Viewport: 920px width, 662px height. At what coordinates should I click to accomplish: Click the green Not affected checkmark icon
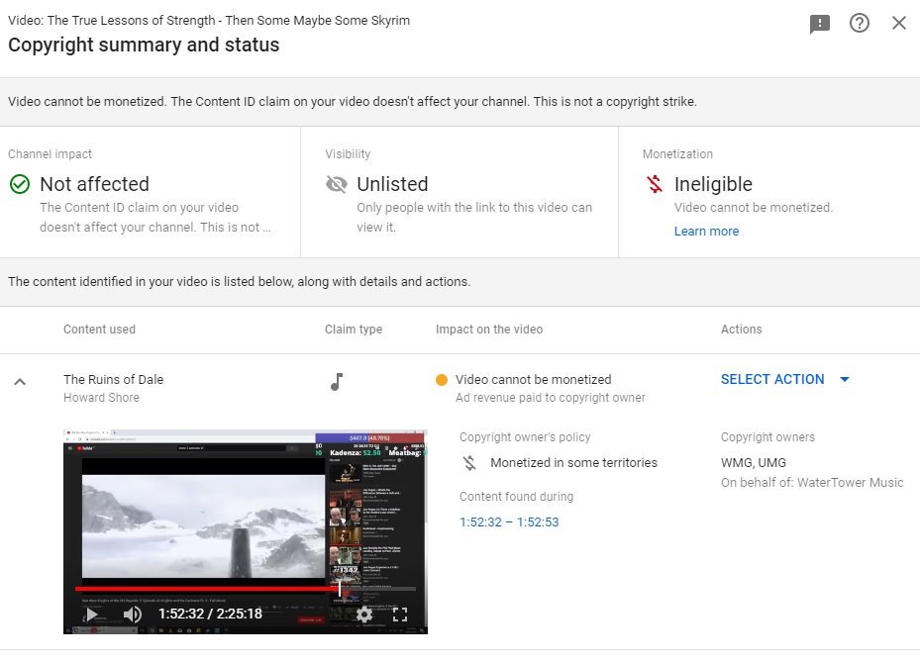click(20, 184)
